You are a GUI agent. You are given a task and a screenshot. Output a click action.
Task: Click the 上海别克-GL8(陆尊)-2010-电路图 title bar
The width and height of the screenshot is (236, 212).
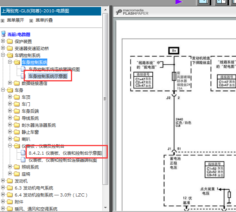tap(51, 11)
